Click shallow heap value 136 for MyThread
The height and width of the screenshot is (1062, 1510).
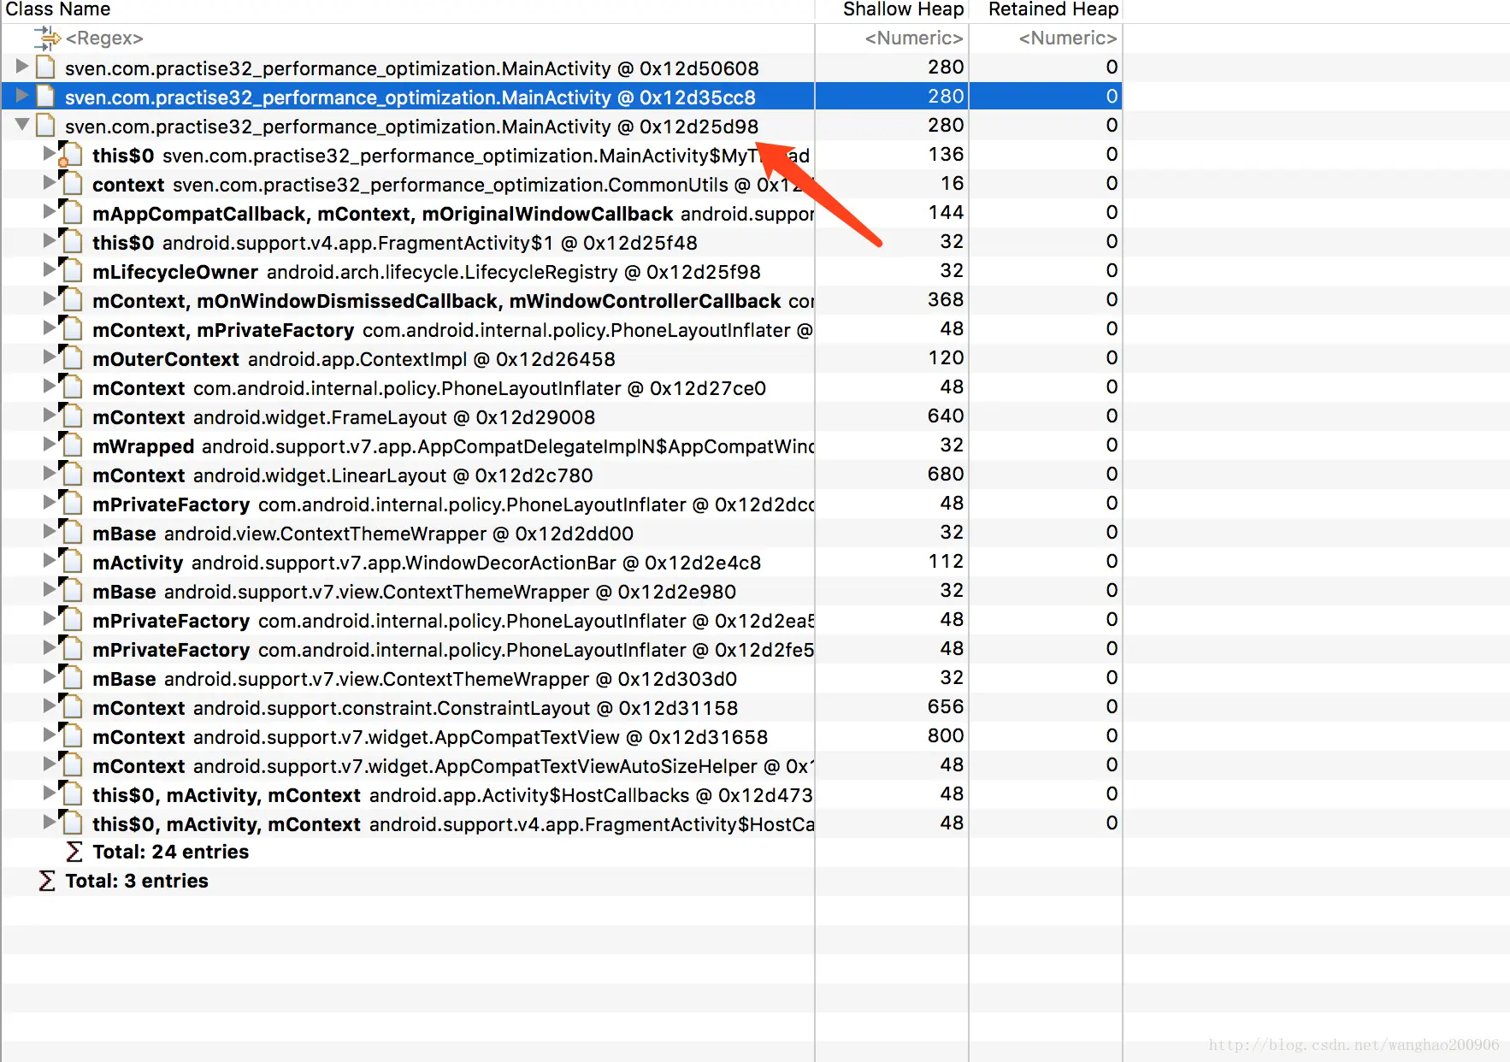click(946, 154)
